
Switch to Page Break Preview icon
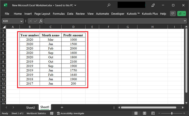click(x=153, y=113)
